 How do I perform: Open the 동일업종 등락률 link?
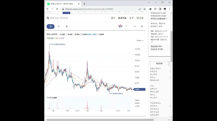point(157,49)
